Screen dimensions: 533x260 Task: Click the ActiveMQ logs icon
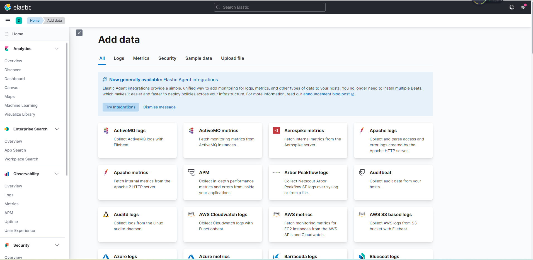106,131
